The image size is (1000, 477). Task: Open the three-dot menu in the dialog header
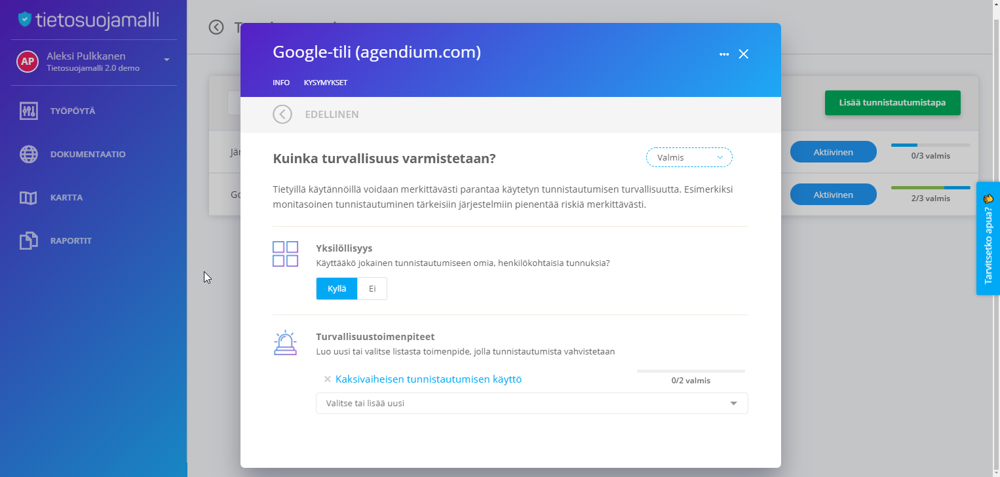click(x=724, y=54)
